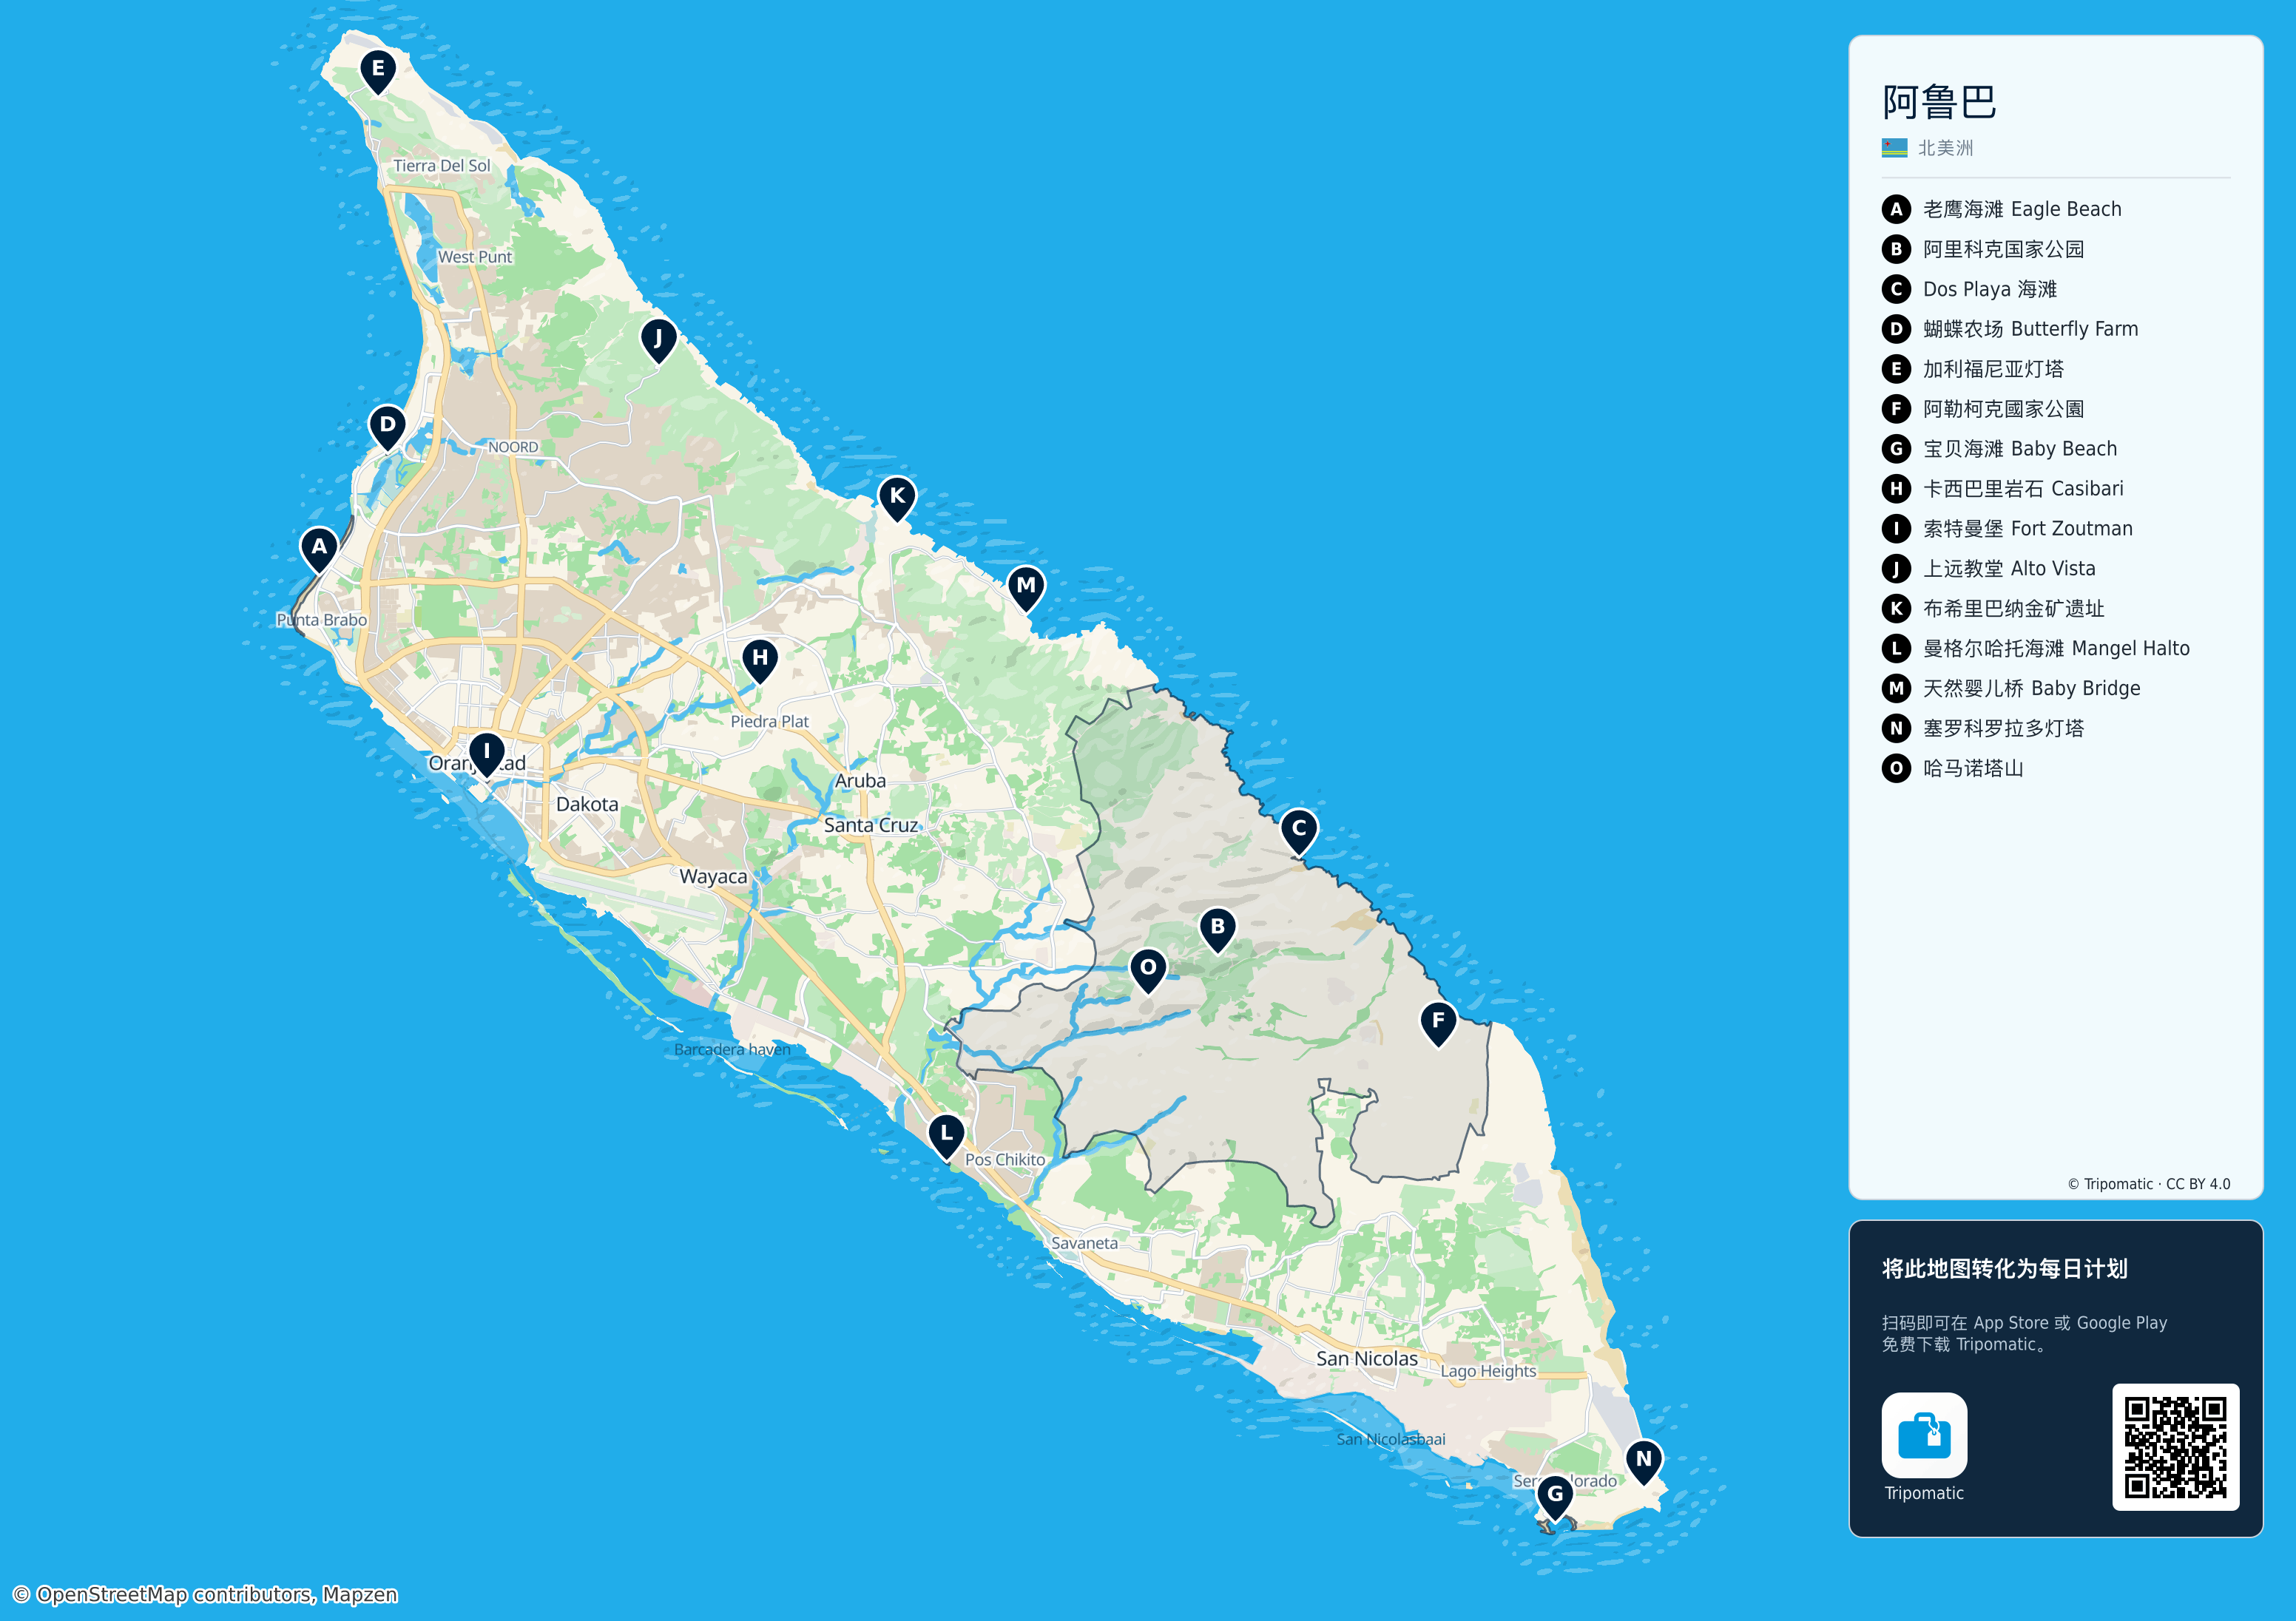The height and width of the screenshot is (1621, 2296).
Task: Click legend entry 索特曼堡 Fort Zoutman
Action: tap(2007, 529)
